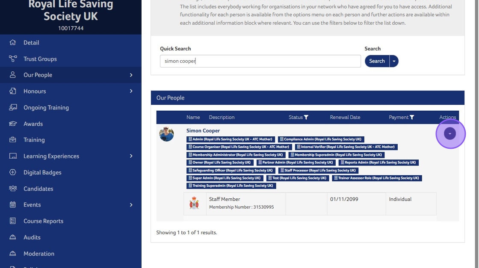Click the Test role badge
The height and width of the screenshot is (268, 479).
point(298,178)
